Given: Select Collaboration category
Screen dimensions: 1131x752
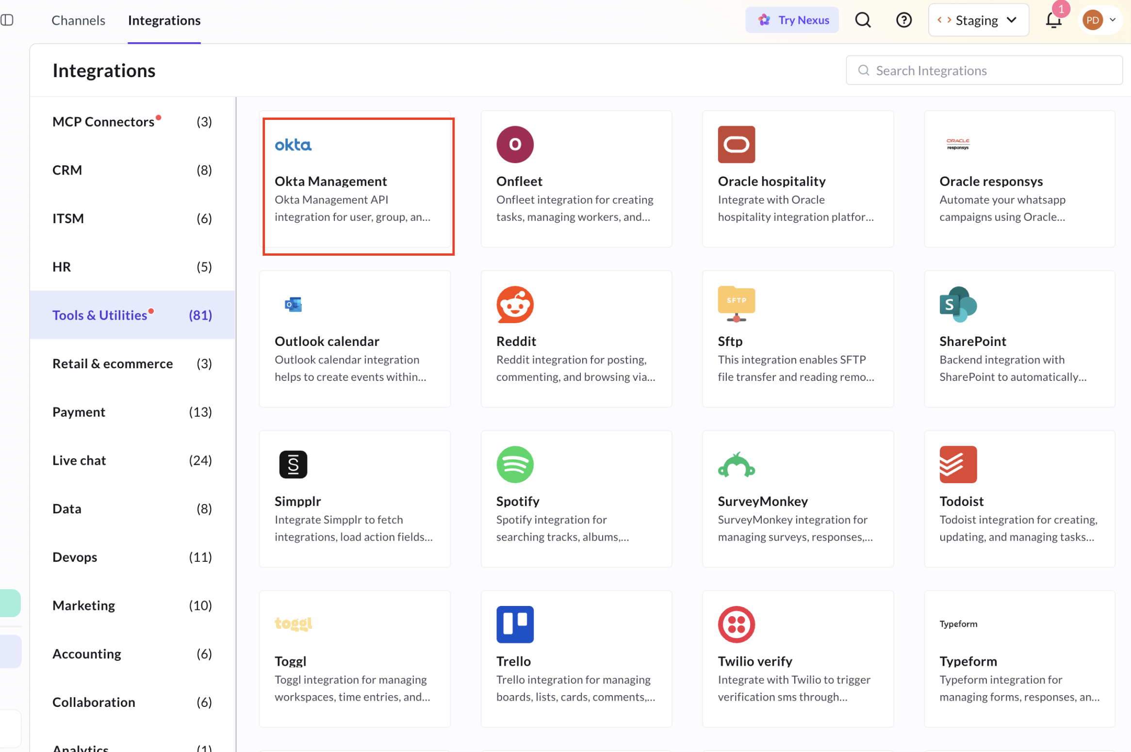Looking at the screenshot, I should [x=132, y=702].
